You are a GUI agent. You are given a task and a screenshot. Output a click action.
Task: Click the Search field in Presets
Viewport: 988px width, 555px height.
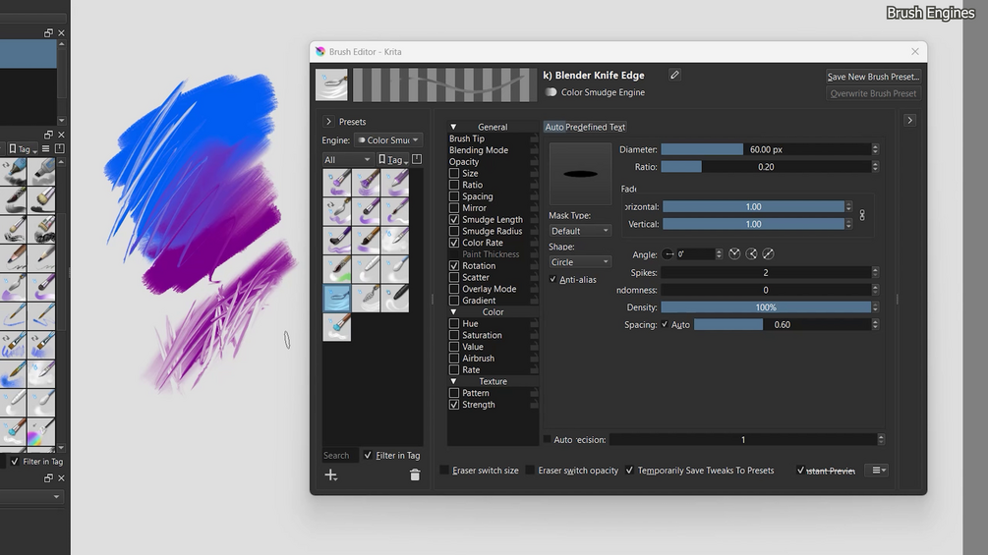(x=339, y=456)
